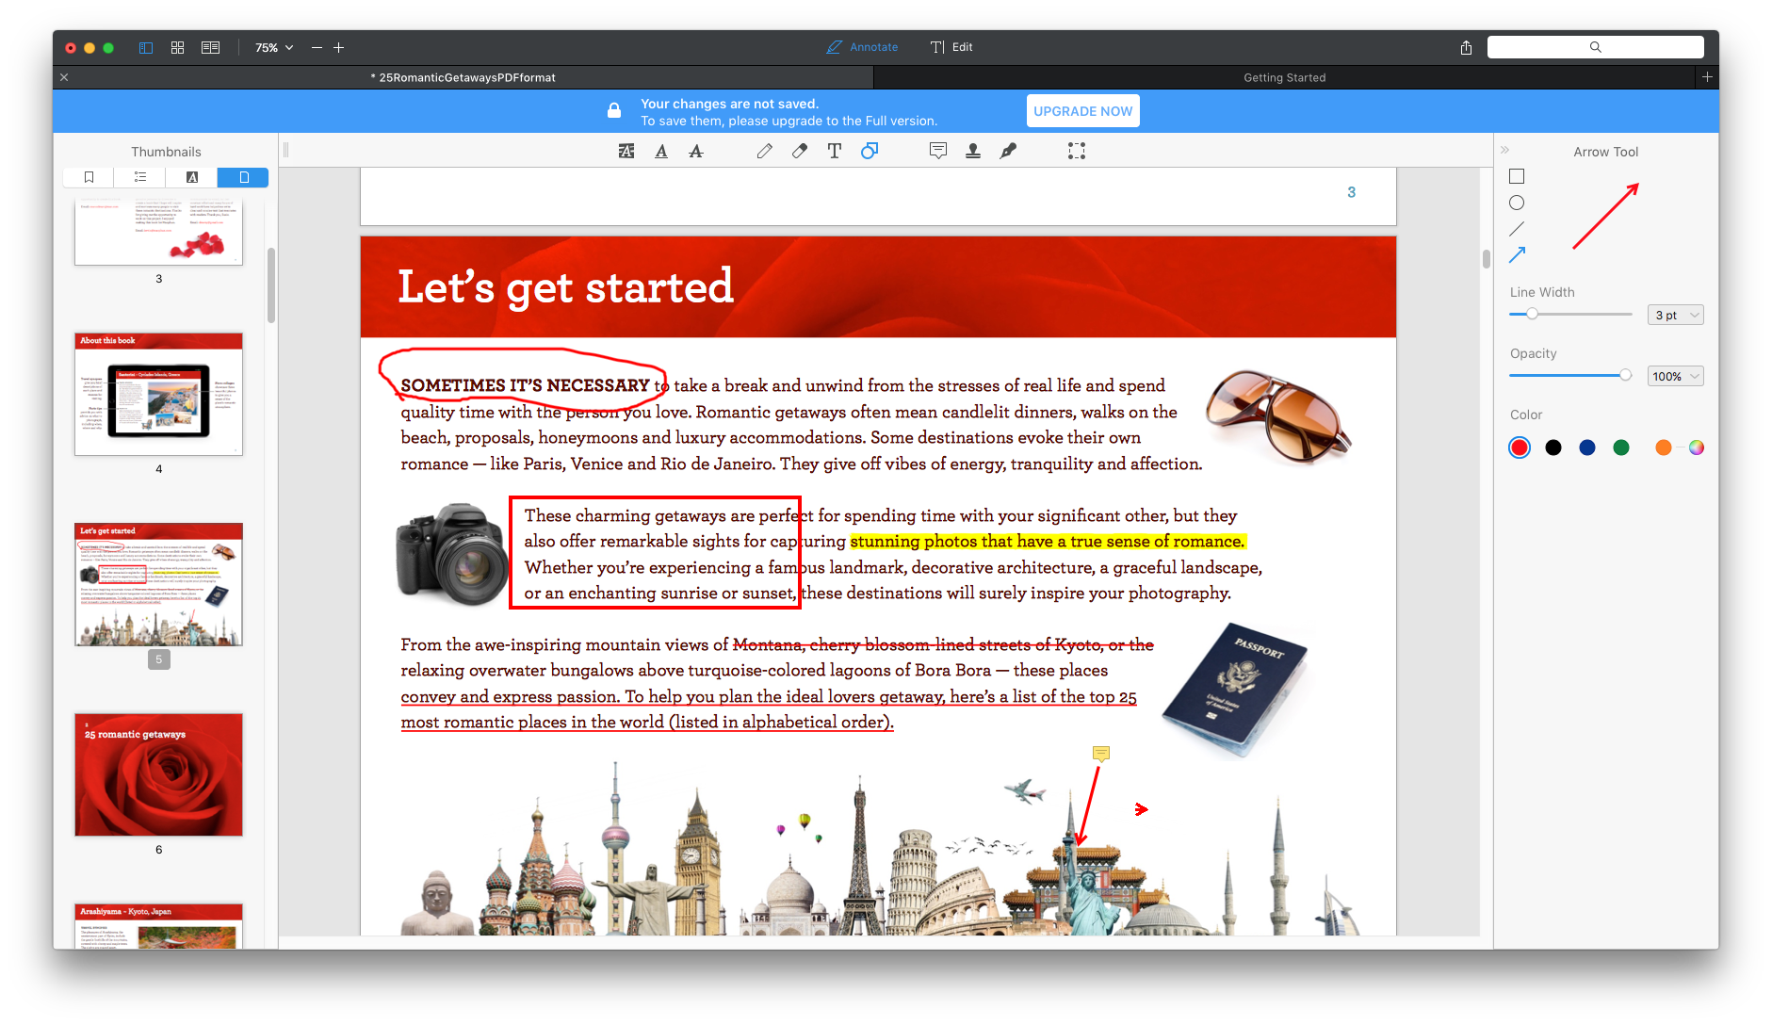Open the line width point size dropdown
The width and height of the screenshot is (1772, 1025).
click(x=1674, y=314)
